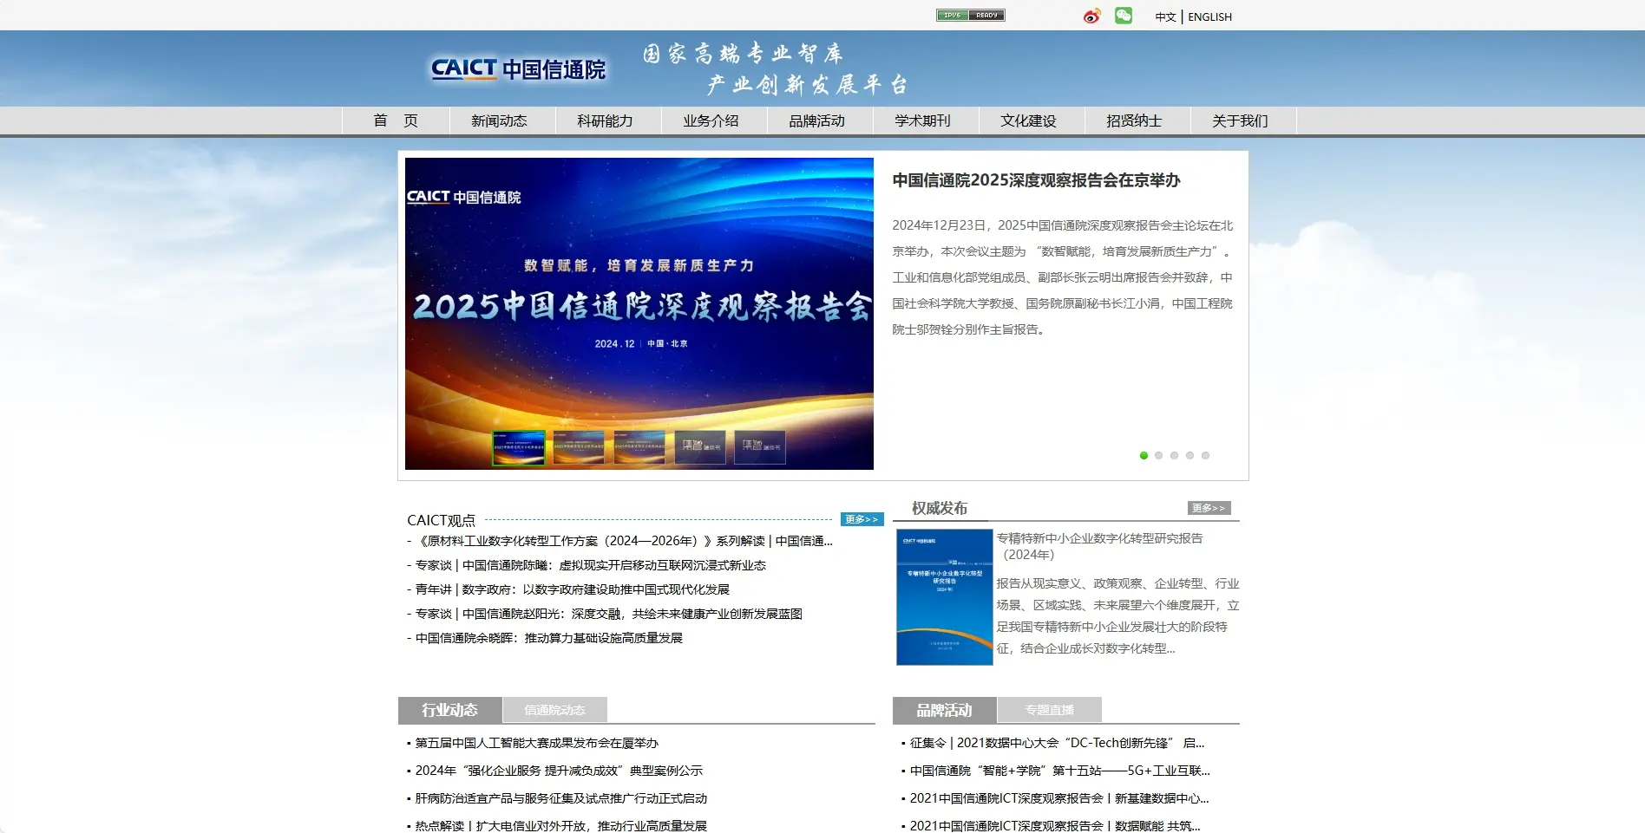Switch site language to ENGLISH
The width and height of the screenshot is (1645, 833).
click(x=1209, y=16)
